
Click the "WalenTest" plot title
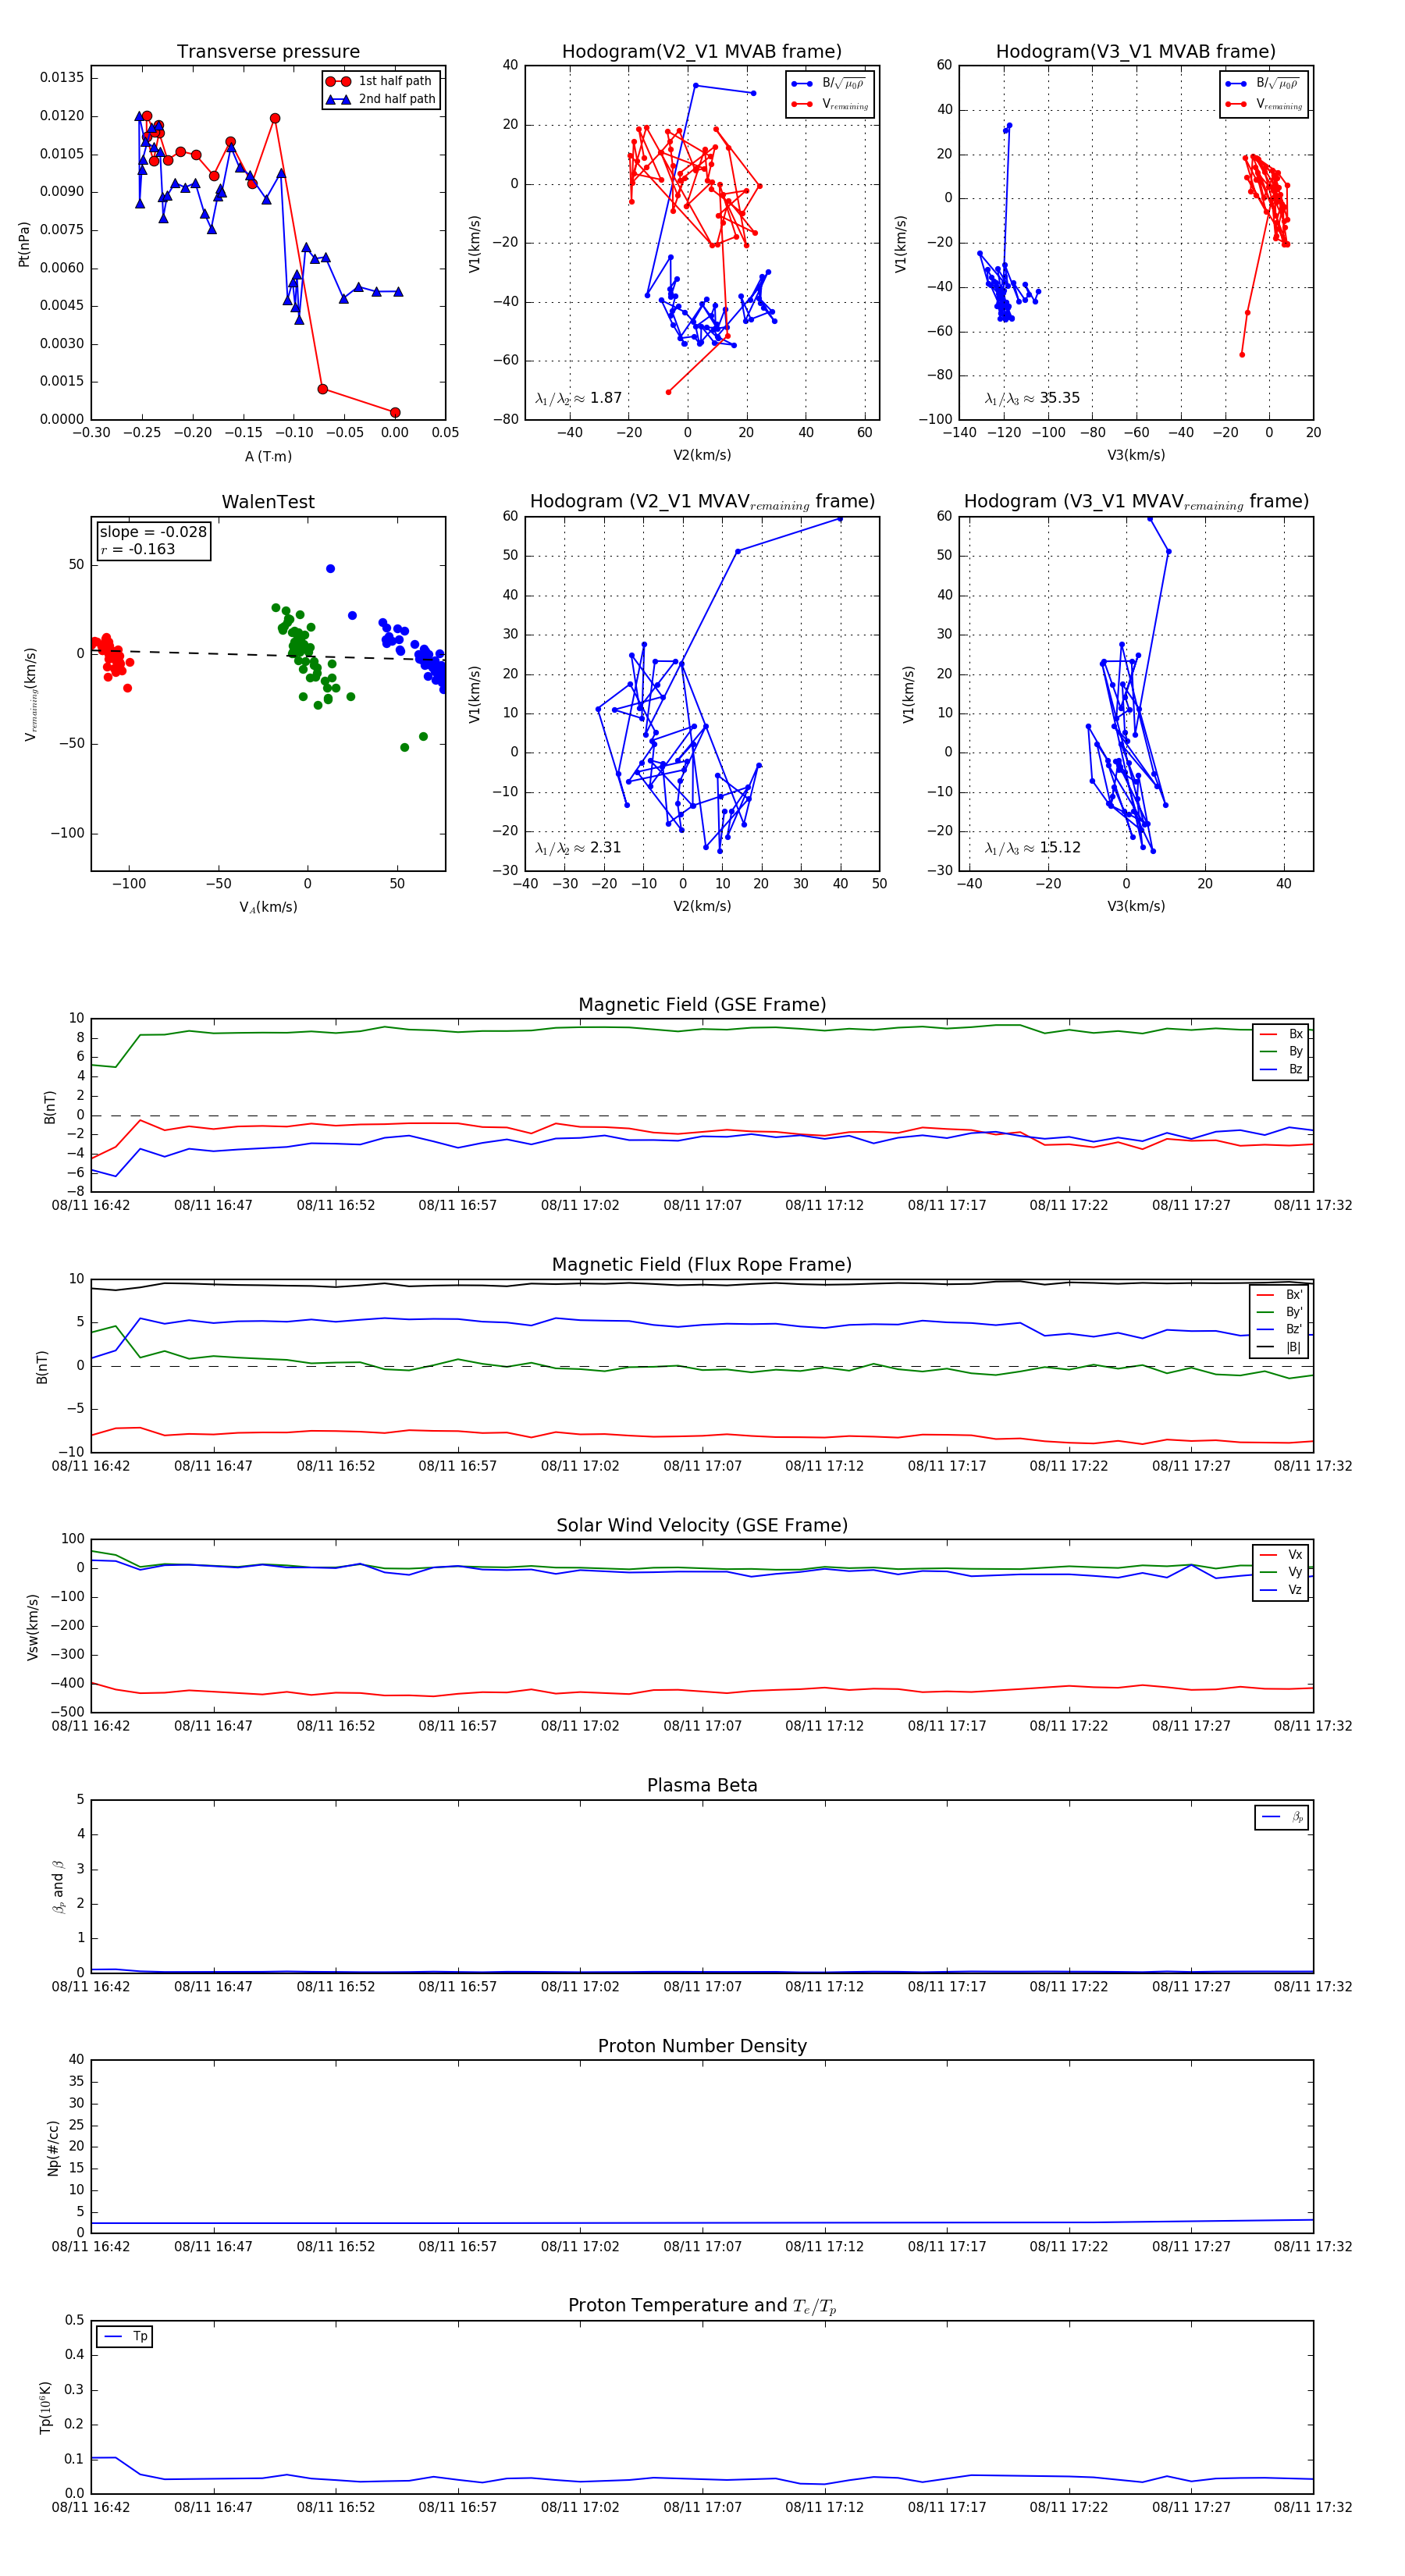tap(268, 502)
